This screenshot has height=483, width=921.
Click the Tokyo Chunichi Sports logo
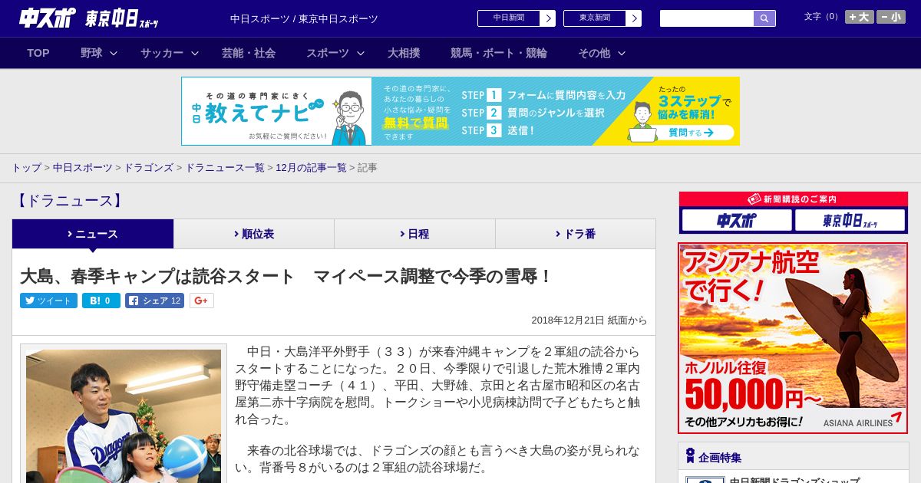pos(123,18)
